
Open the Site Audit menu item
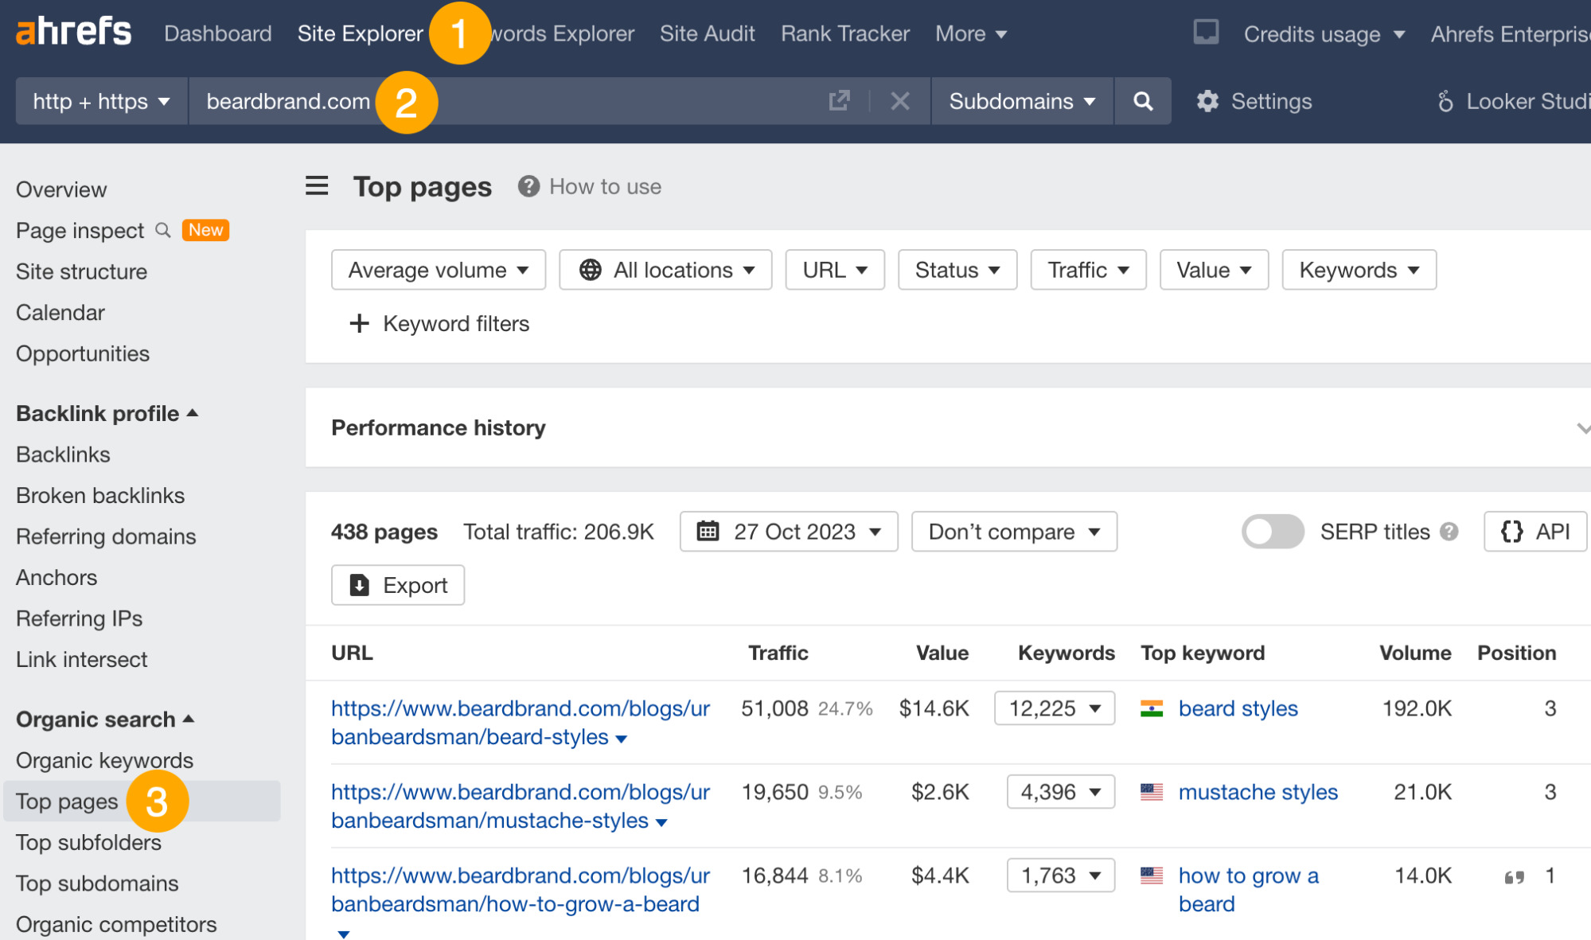[x=707, y=33]
